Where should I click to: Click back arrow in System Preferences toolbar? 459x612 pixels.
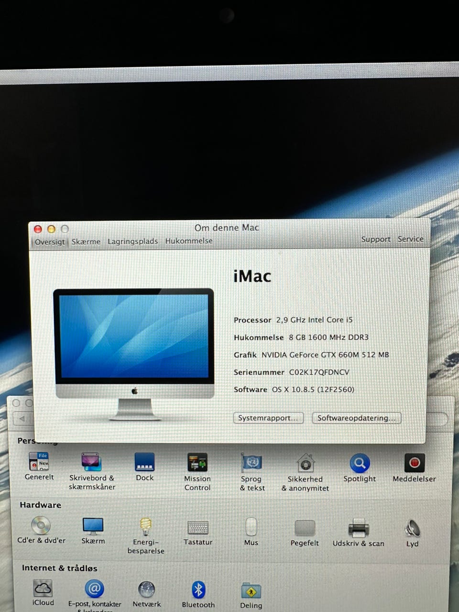click(x=22, y=419)
